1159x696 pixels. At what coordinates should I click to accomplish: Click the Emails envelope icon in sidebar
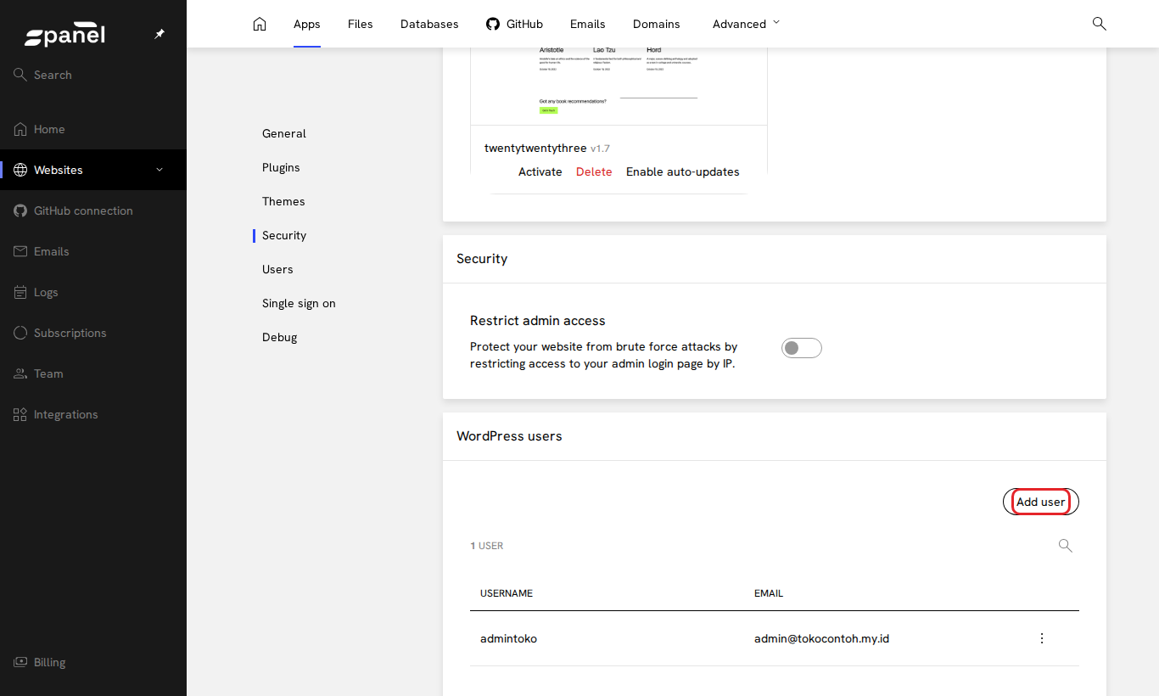point(20,251)
